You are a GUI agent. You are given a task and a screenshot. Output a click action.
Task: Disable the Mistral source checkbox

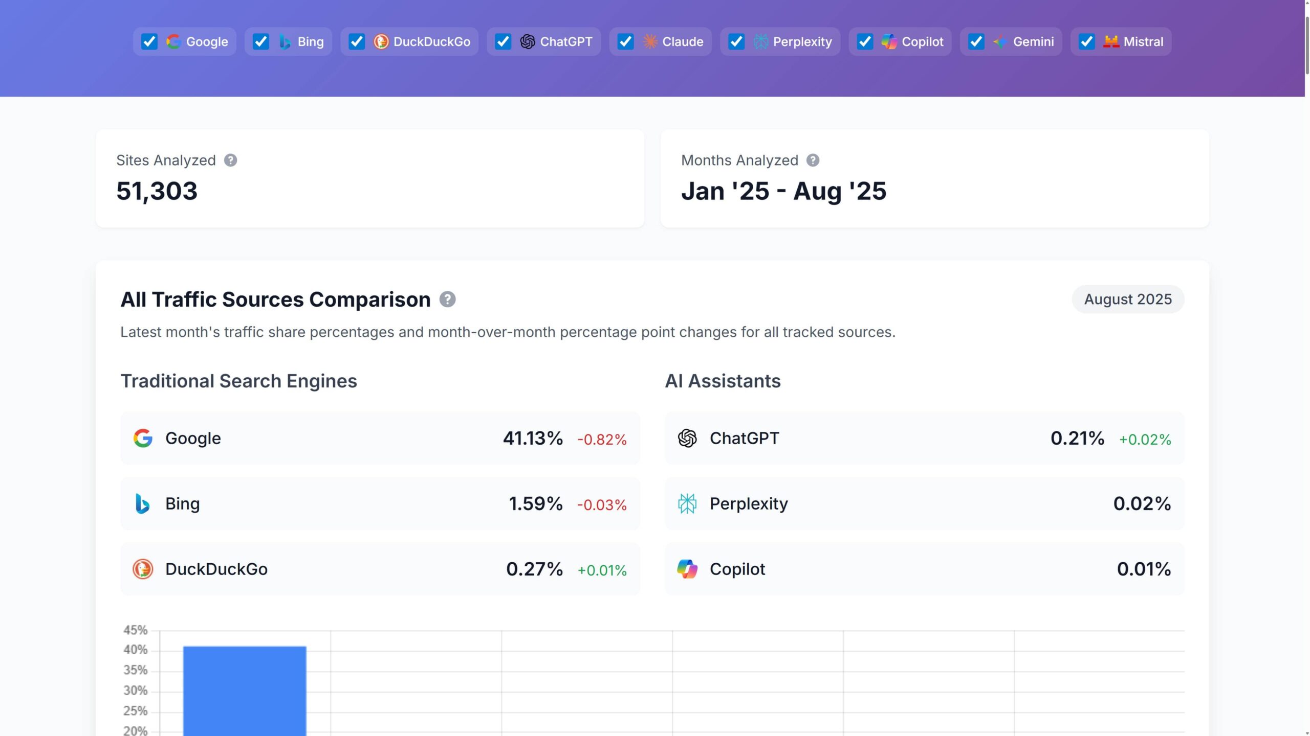[1087, 42]
